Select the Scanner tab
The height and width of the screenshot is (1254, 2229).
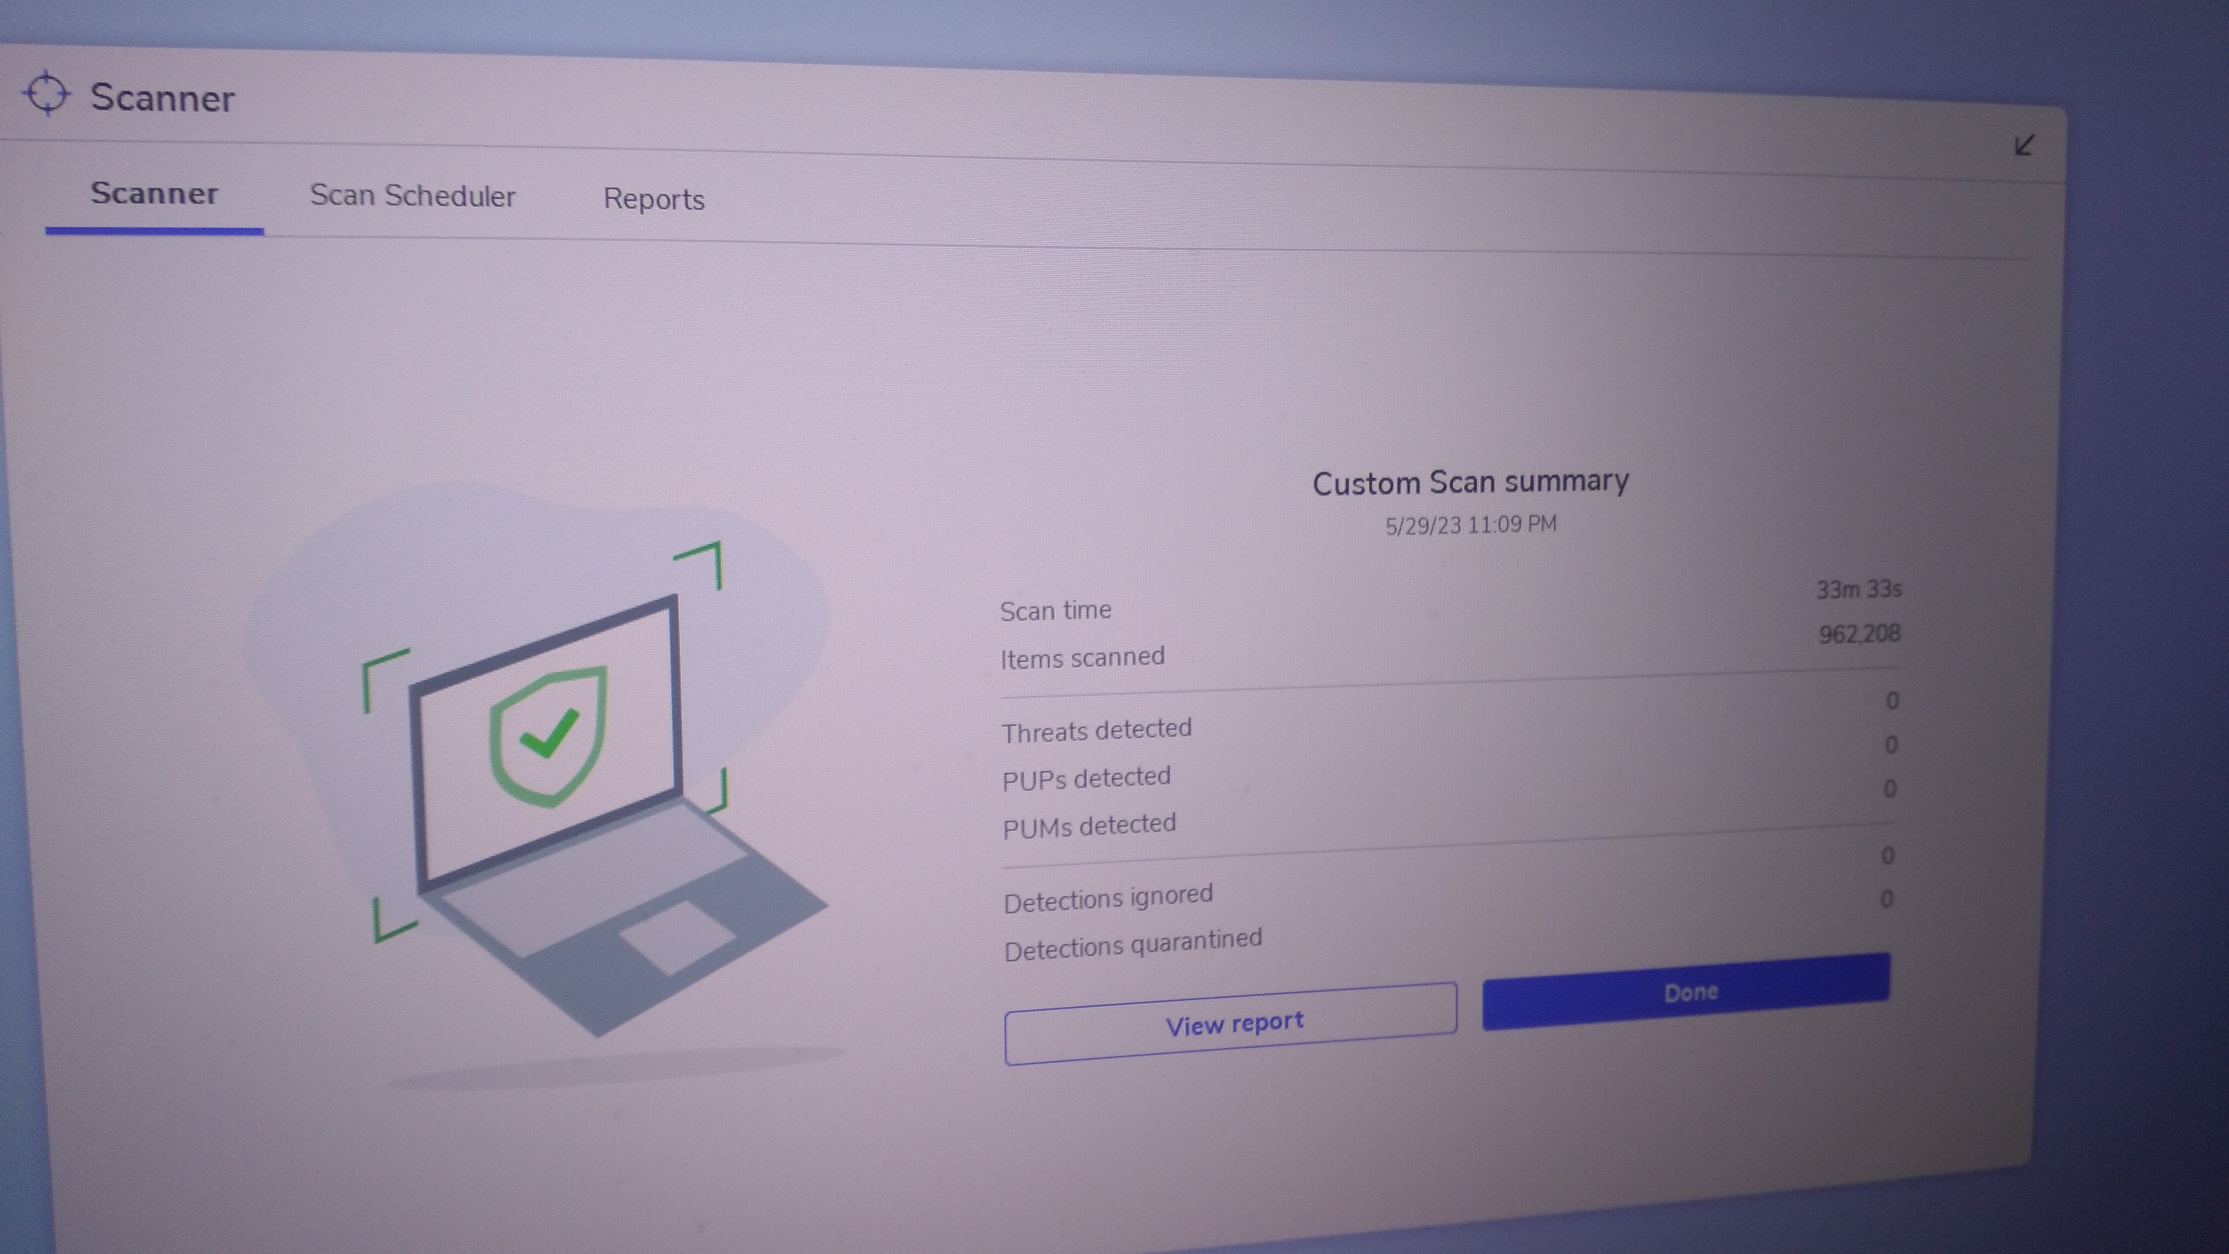pos(154,193)
